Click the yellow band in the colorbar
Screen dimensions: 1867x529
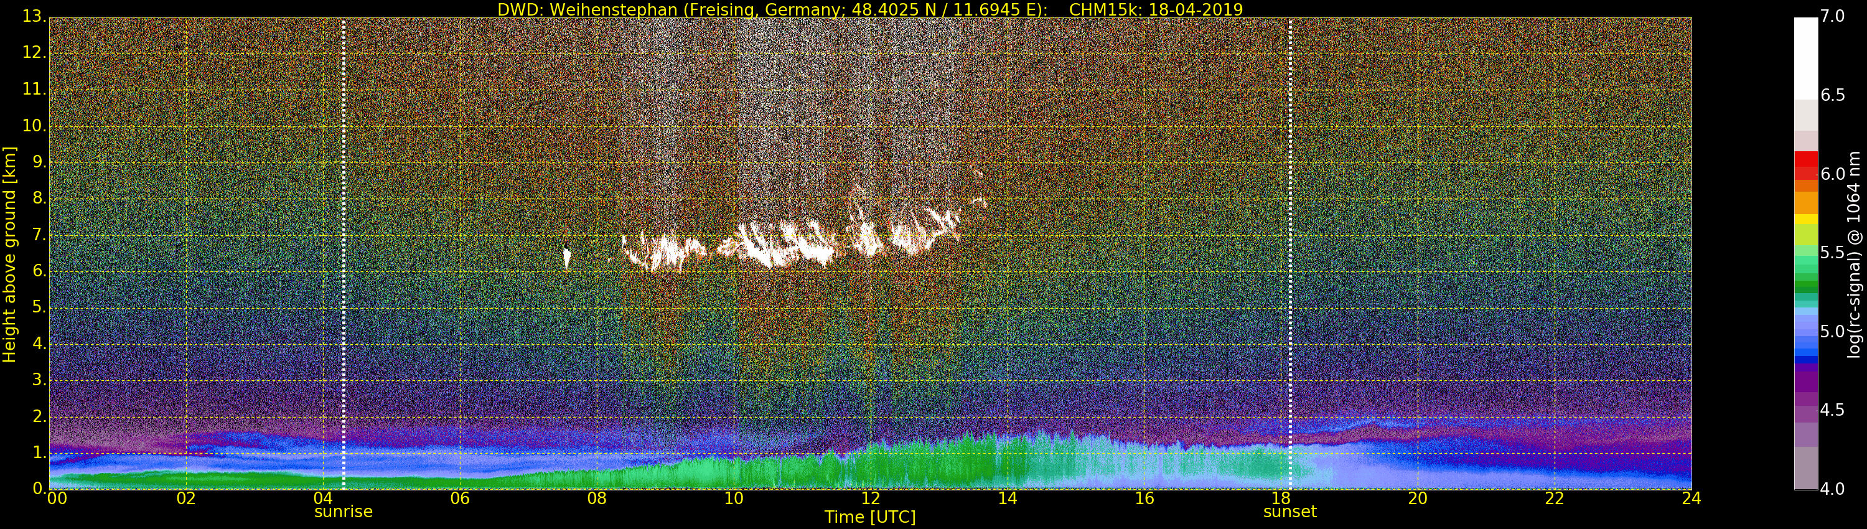1805,219
